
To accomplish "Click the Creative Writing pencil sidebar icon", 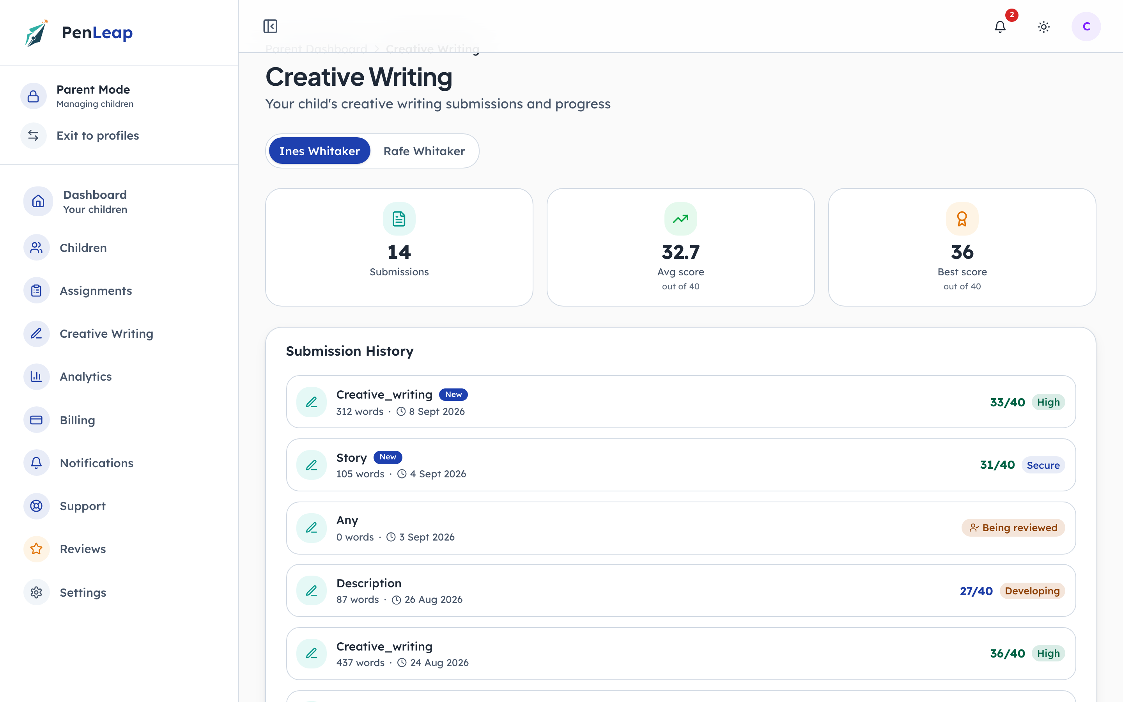I will (37, 333).
